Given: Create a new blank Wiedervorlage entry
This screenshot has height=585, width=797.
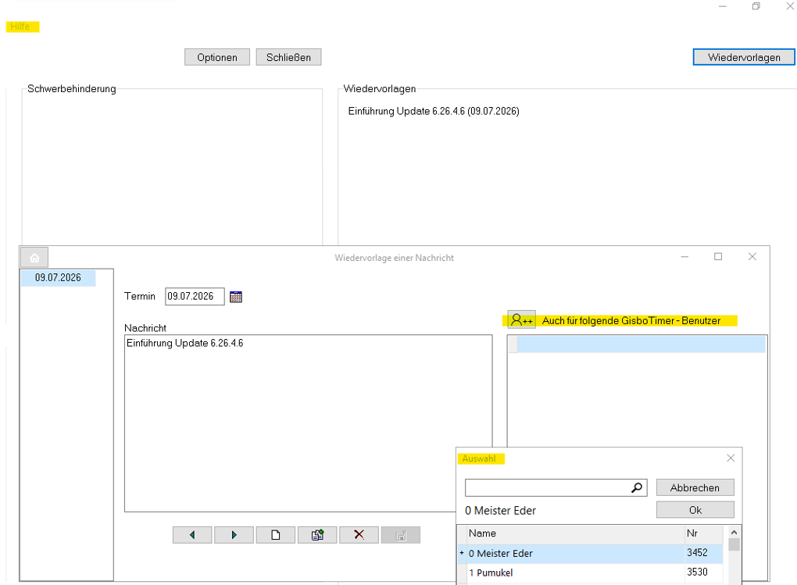Looking at the screenshot, I should point(276,535).
